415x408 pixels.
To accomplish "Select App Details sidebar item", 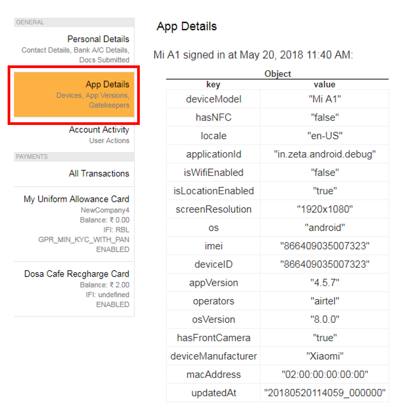I will 74,94.
